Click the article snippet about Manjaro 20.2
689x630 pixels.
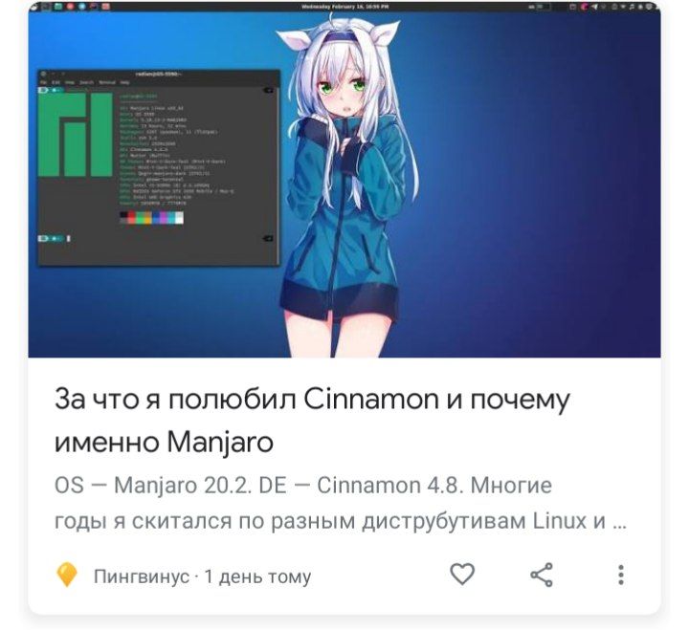[341, 503]
